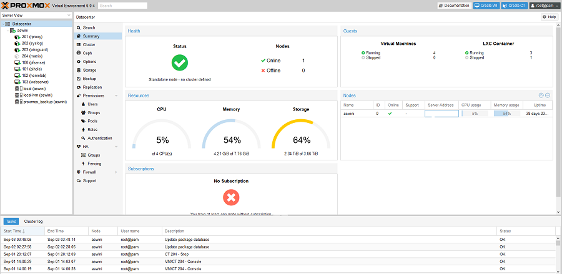Open the Search menu item
The image size is (562, 274).
pos(98,27)
